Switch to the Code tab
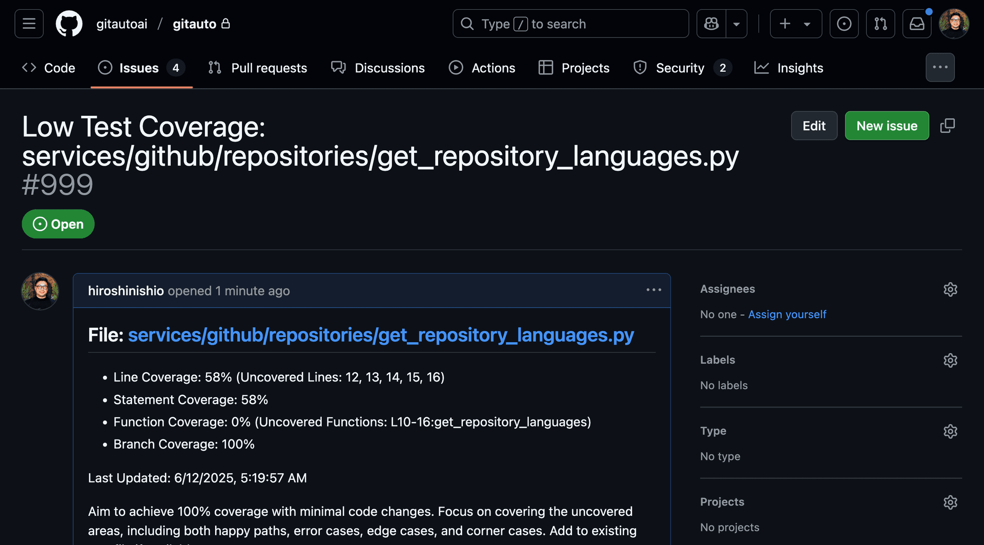This screenshot has width=984, height=545. coord(49,68)
